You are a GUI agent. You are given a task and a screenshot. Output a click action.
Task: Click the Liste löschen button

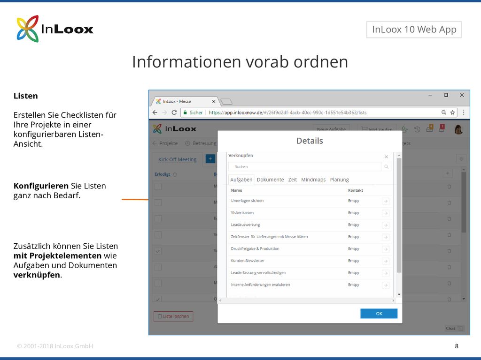(173, 316)
